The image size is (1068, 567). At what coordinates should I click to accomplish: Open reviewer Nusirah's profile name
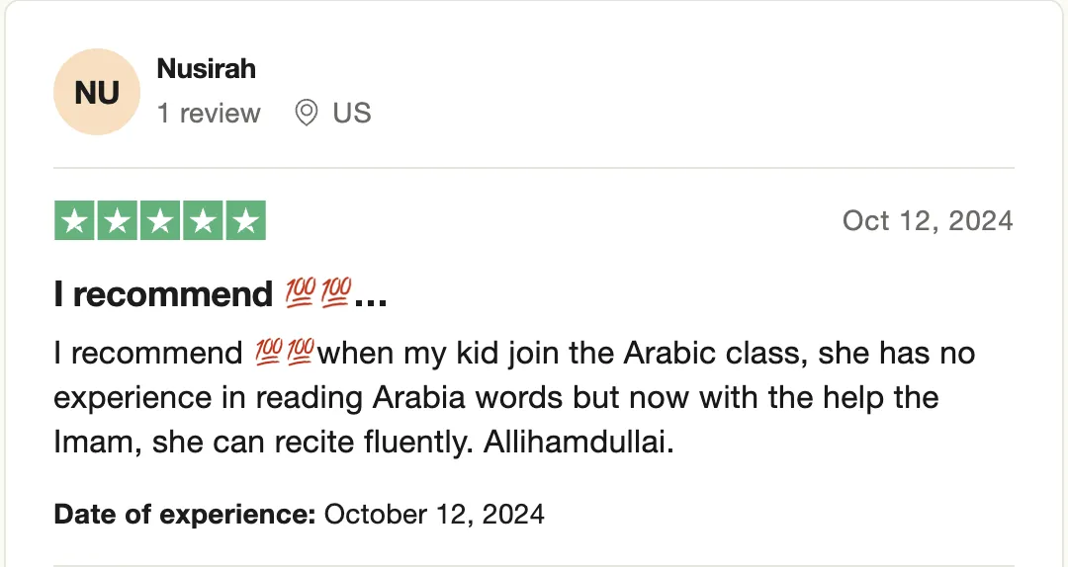click(x=207, y=69)
